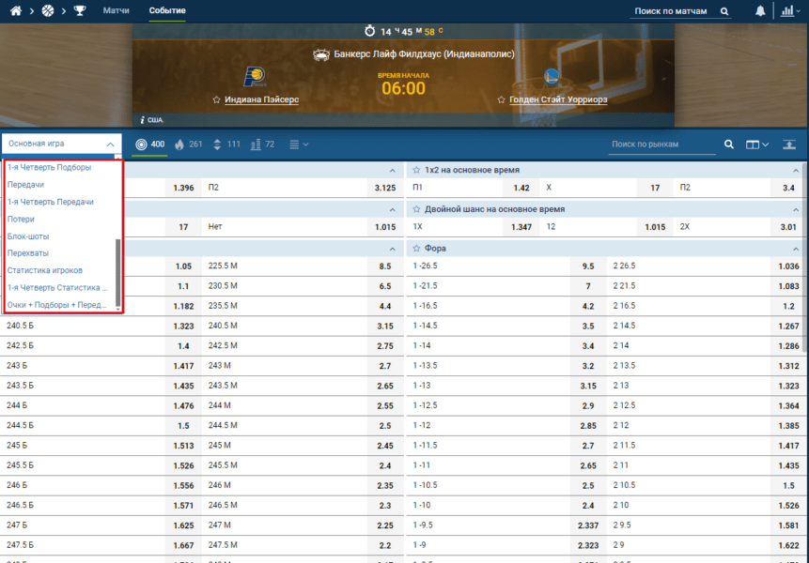
Task: Select the popular markets flame filter (261)
Action: (188, 145)
